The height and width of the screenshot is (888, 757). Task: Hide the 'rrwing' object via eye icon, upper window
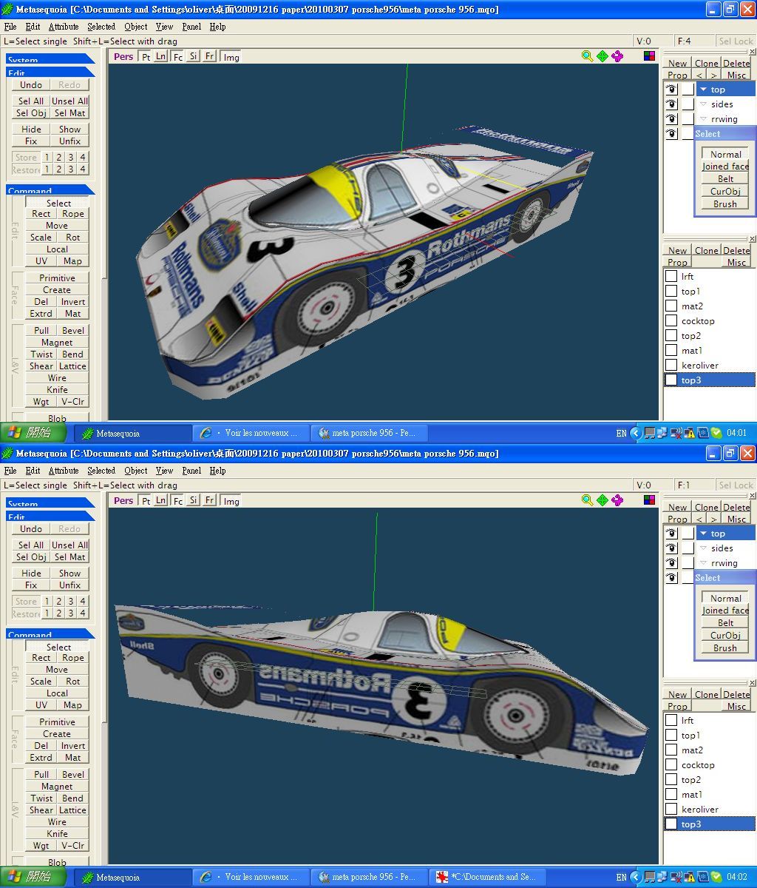click(671, 119)
